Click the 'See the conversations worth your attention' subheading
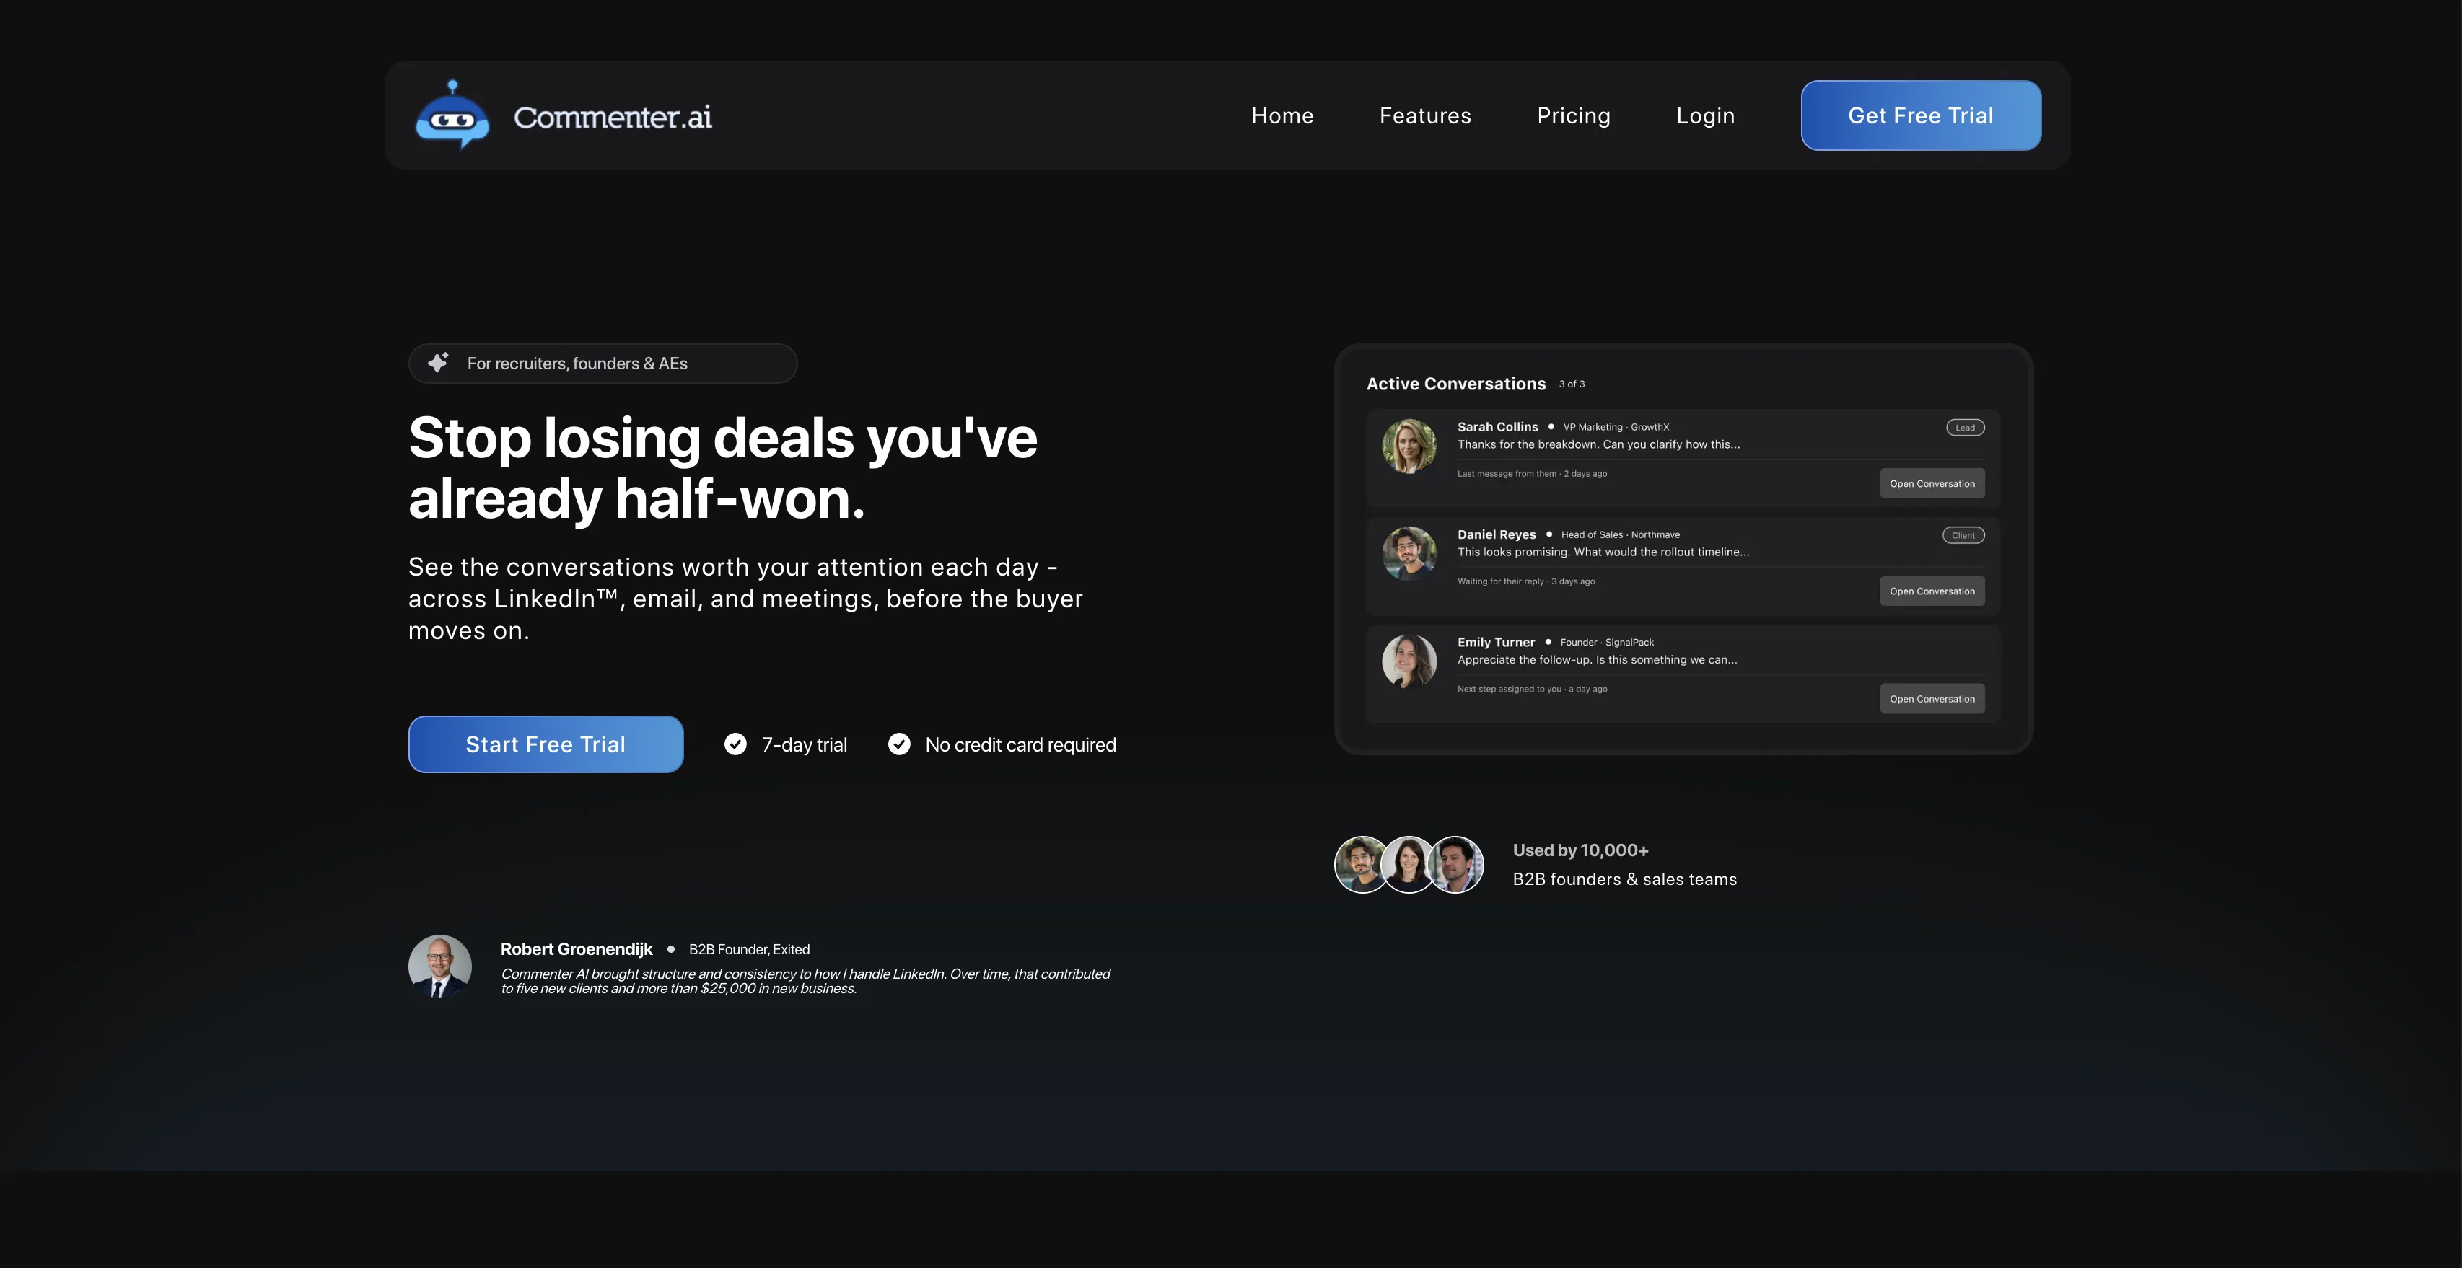 tap(745, 599)
